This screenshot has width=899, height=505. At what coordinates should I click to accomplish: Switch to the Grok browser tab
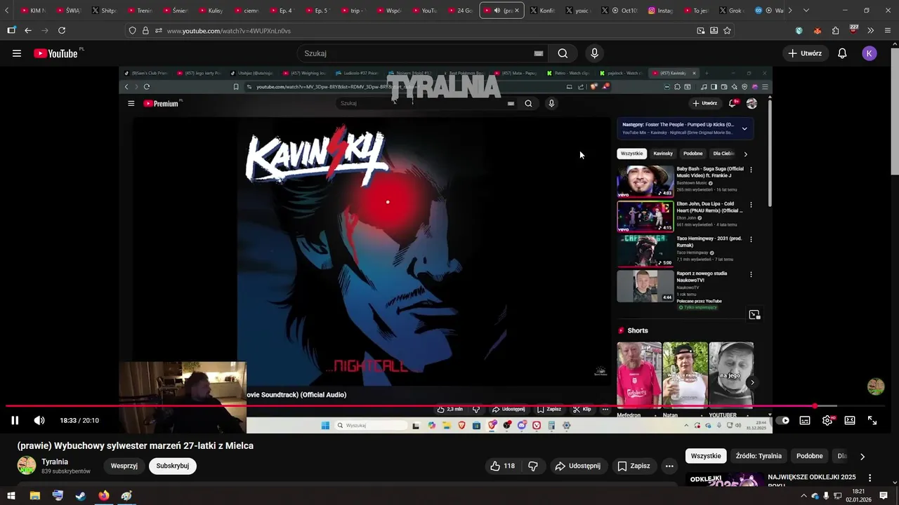[731, 11]
